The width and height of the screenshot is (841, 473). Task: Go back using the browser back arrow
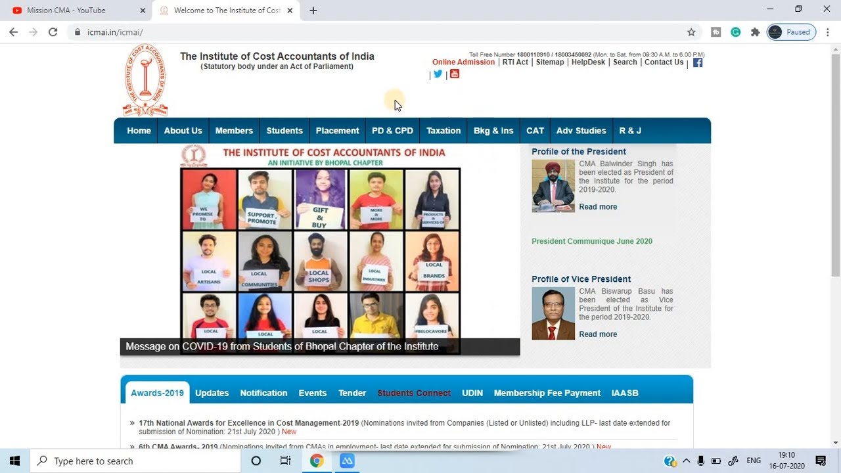click(13, 32)
